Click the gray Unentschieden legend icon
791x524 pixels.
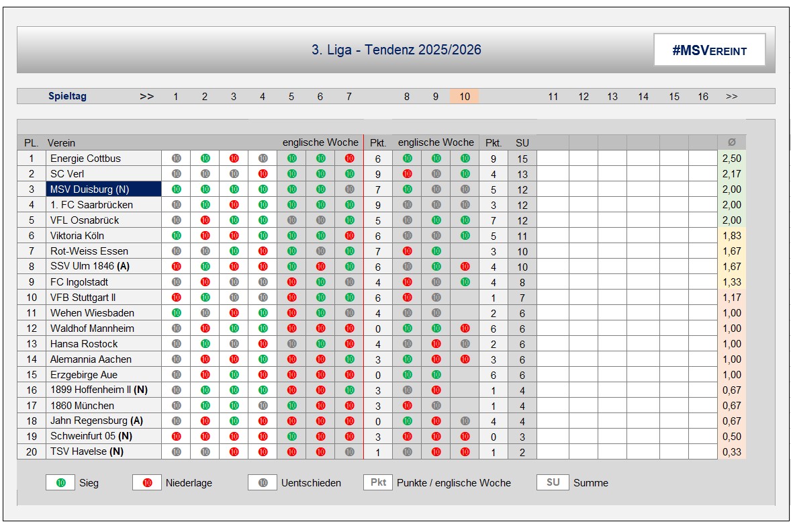(x=263, y=482)
